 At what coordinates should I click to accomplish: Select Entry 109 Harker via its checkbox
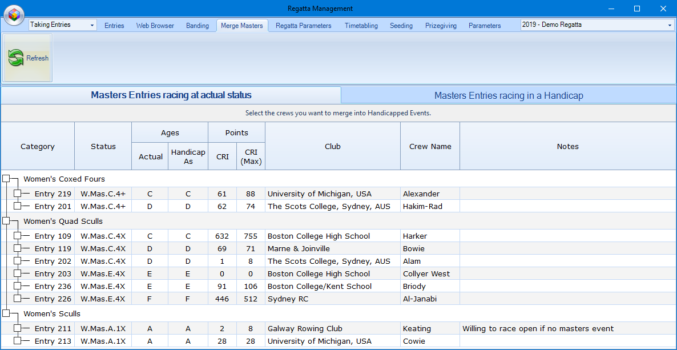pyautogui.click(x=17, y=236)
